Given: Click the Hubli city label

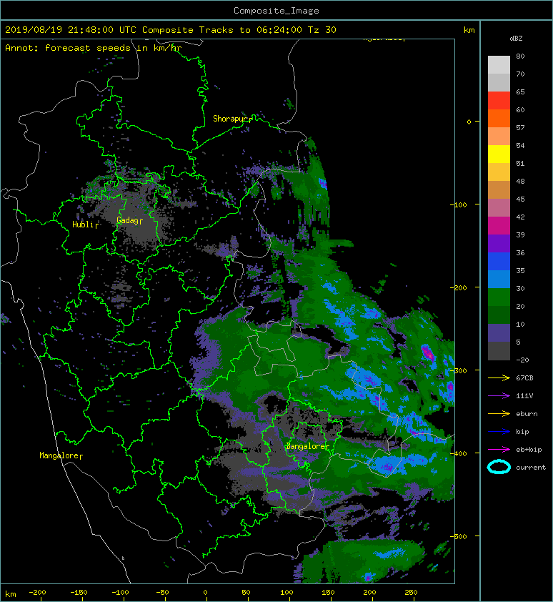Looking at the screenshot, I should pyautogui.click(x=84, y=224).
